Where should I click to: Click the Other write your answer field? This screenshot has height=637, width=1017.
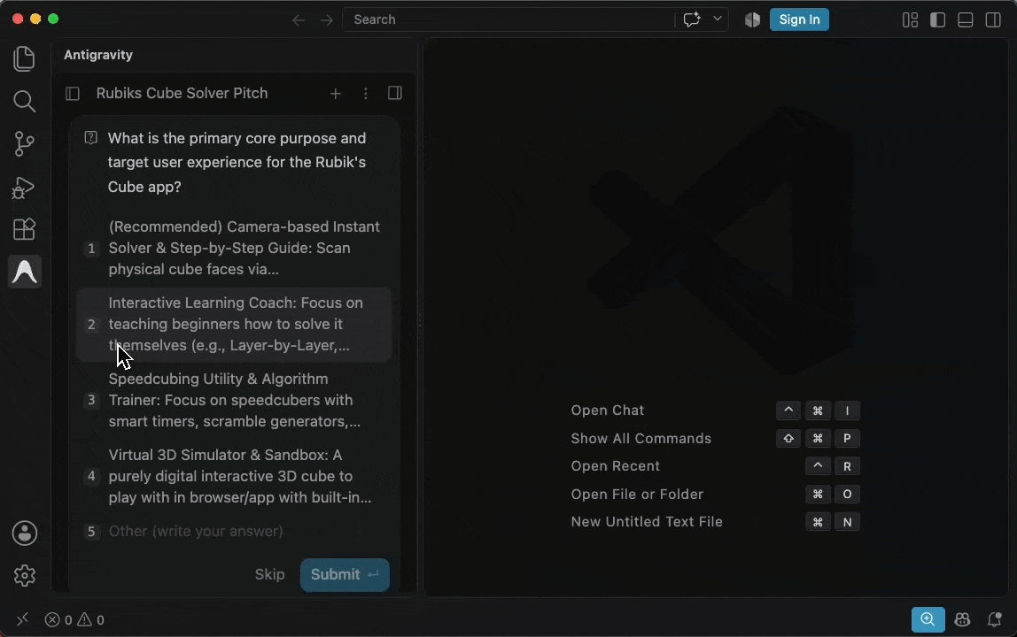pos(234,532)
